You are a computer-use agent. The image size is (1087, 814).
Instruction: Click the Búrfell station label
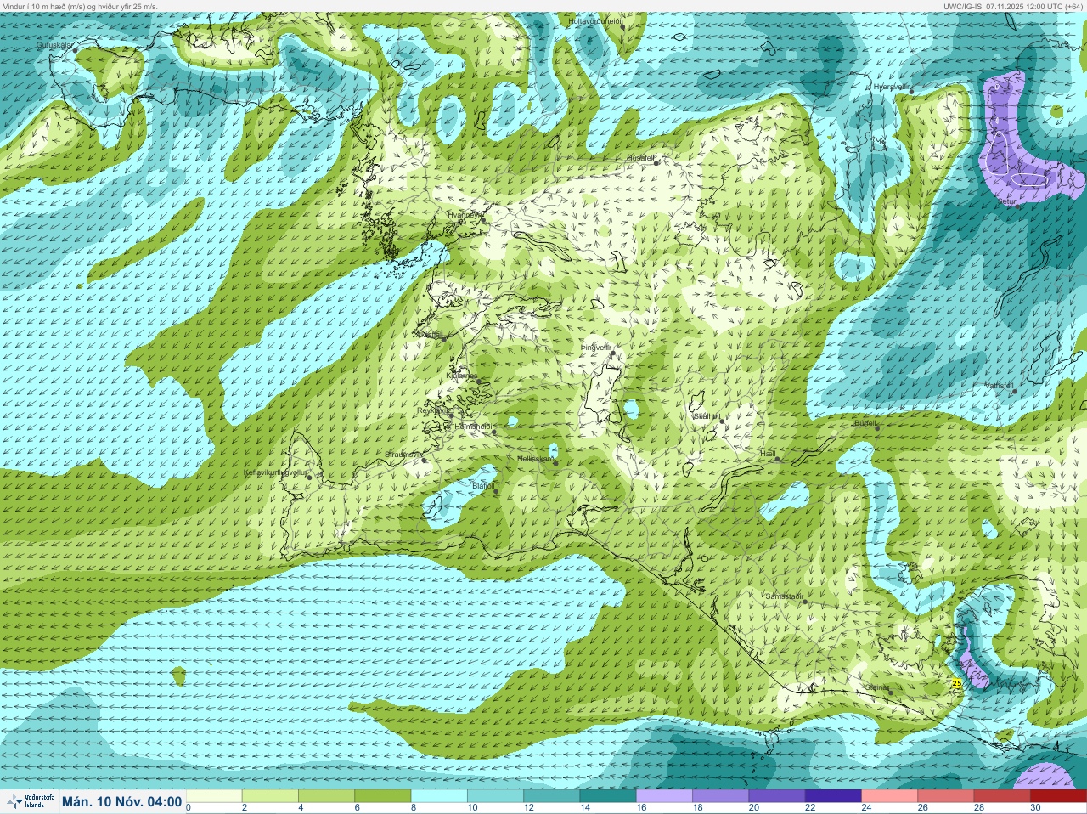coord(865,422)
